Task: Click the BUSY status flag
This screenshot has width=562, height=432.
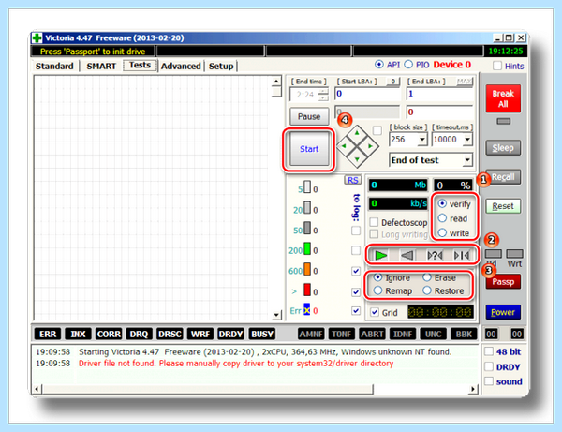Action: tap(261, 335)
